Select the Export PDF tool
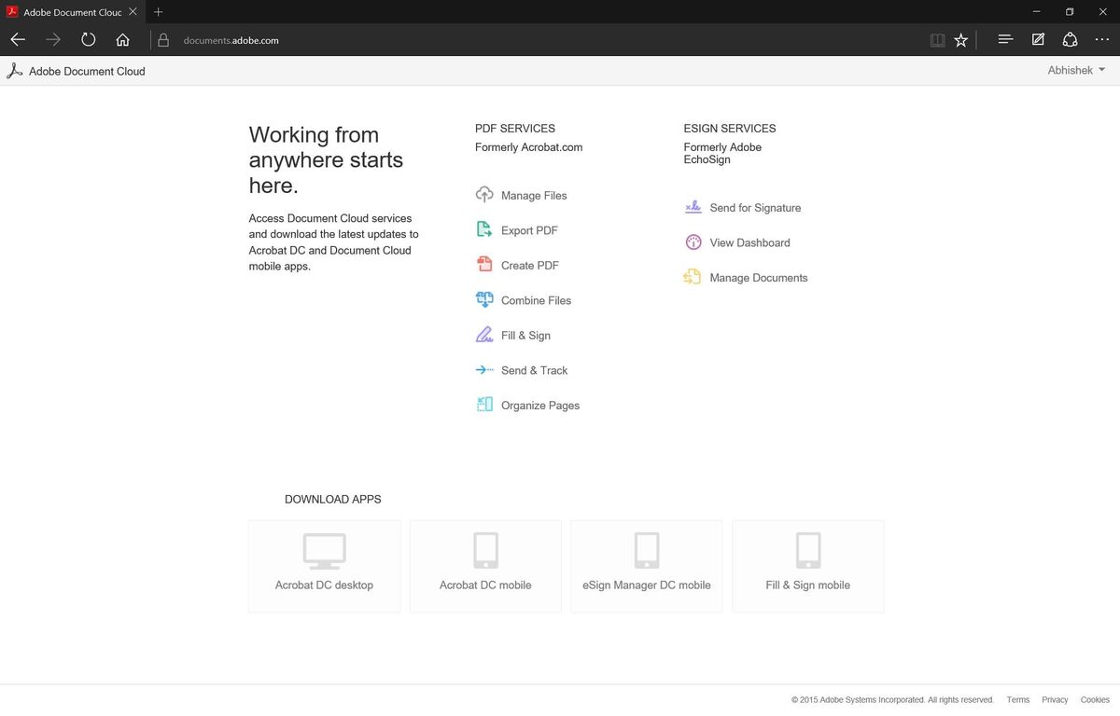Screen dimensions: 1120x716 [x=529, y=229]
